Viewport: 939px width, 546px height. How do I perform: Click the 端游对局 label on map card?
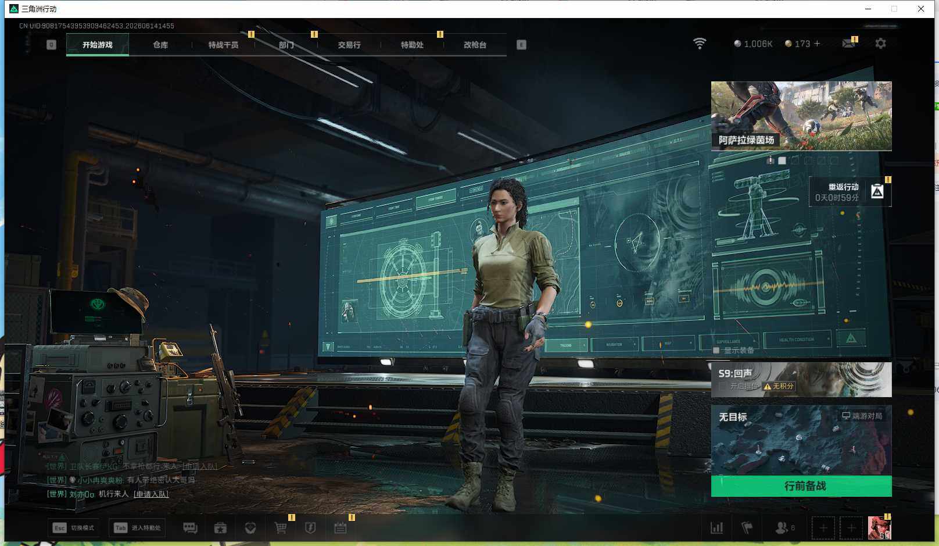coord(862,416)
